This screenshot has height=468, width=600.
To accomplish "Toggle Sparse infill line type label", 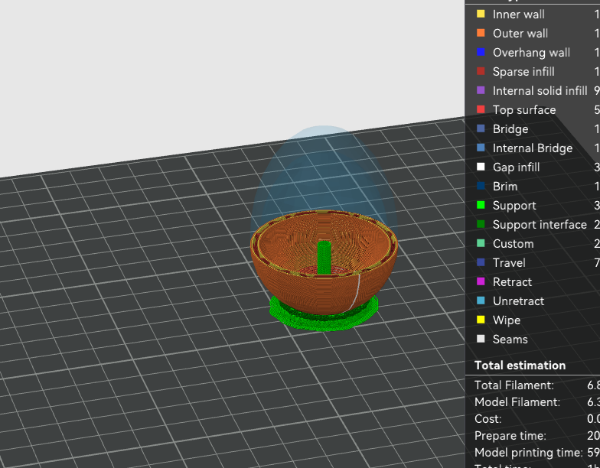I will [x=523, y=72].
